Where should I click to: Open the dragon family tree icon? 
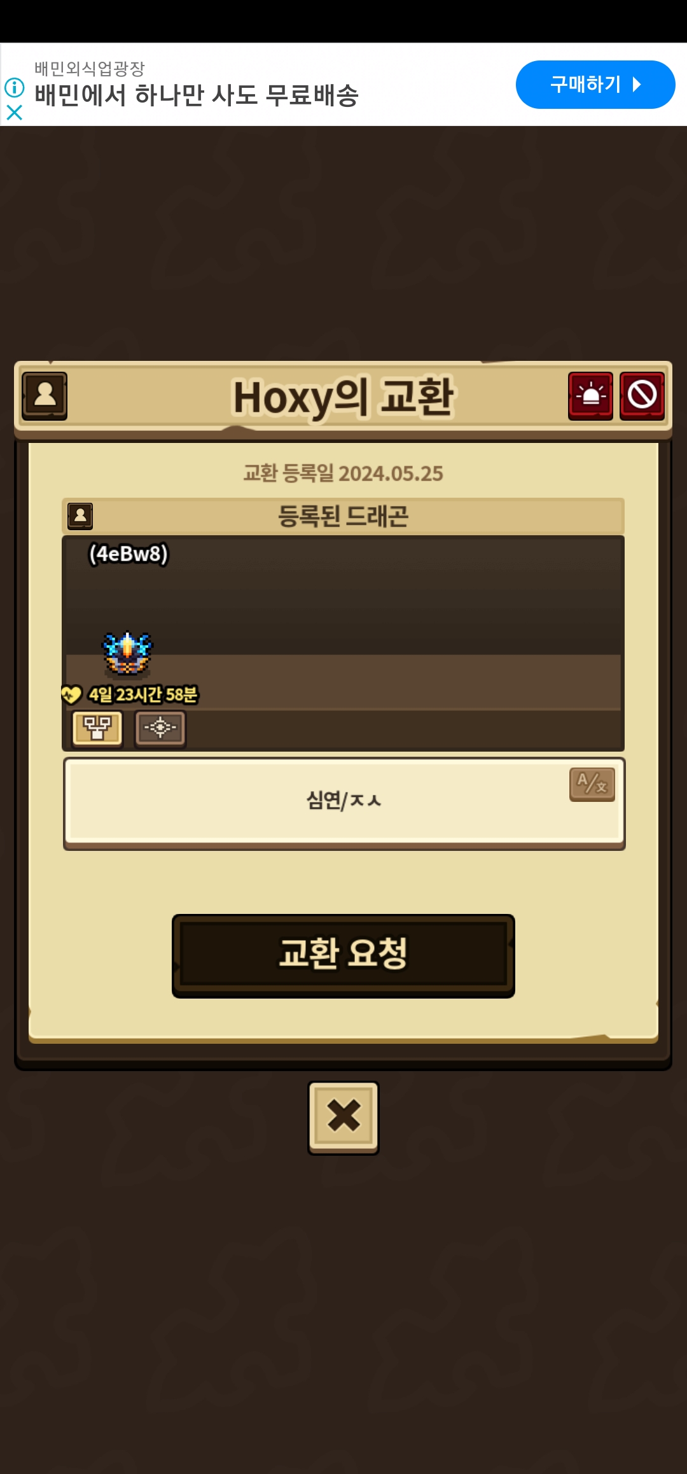pyautogui.click(x=97, y=728)
